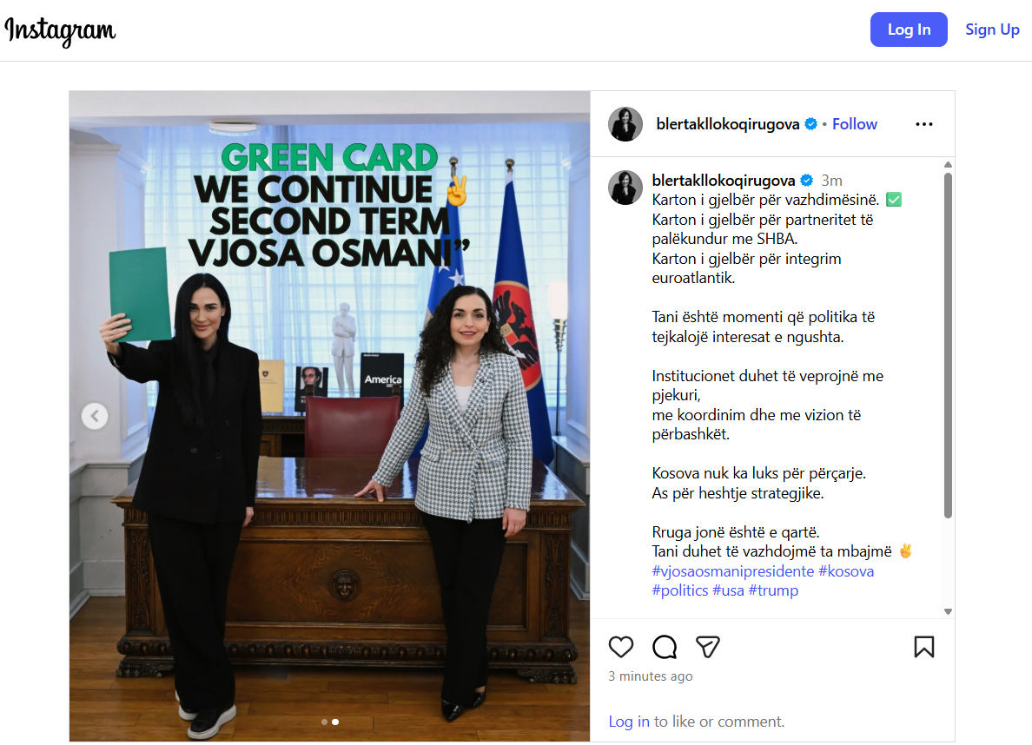Click the 'Log in' link under the post
The image size is (1032, 745).
click(629, 722)
